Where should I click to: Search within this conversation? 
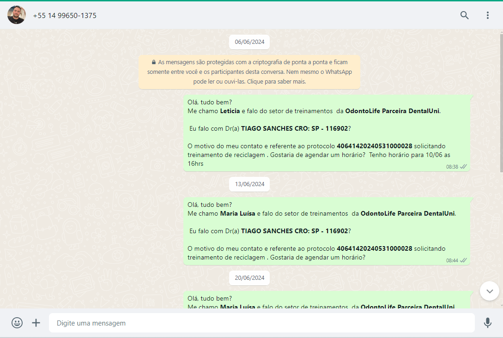(x=464, y=15)
